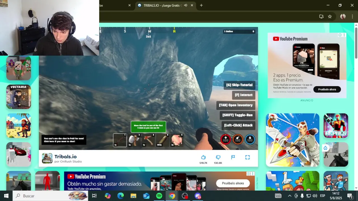Report the game using flag icon

[x=233, y=157]
